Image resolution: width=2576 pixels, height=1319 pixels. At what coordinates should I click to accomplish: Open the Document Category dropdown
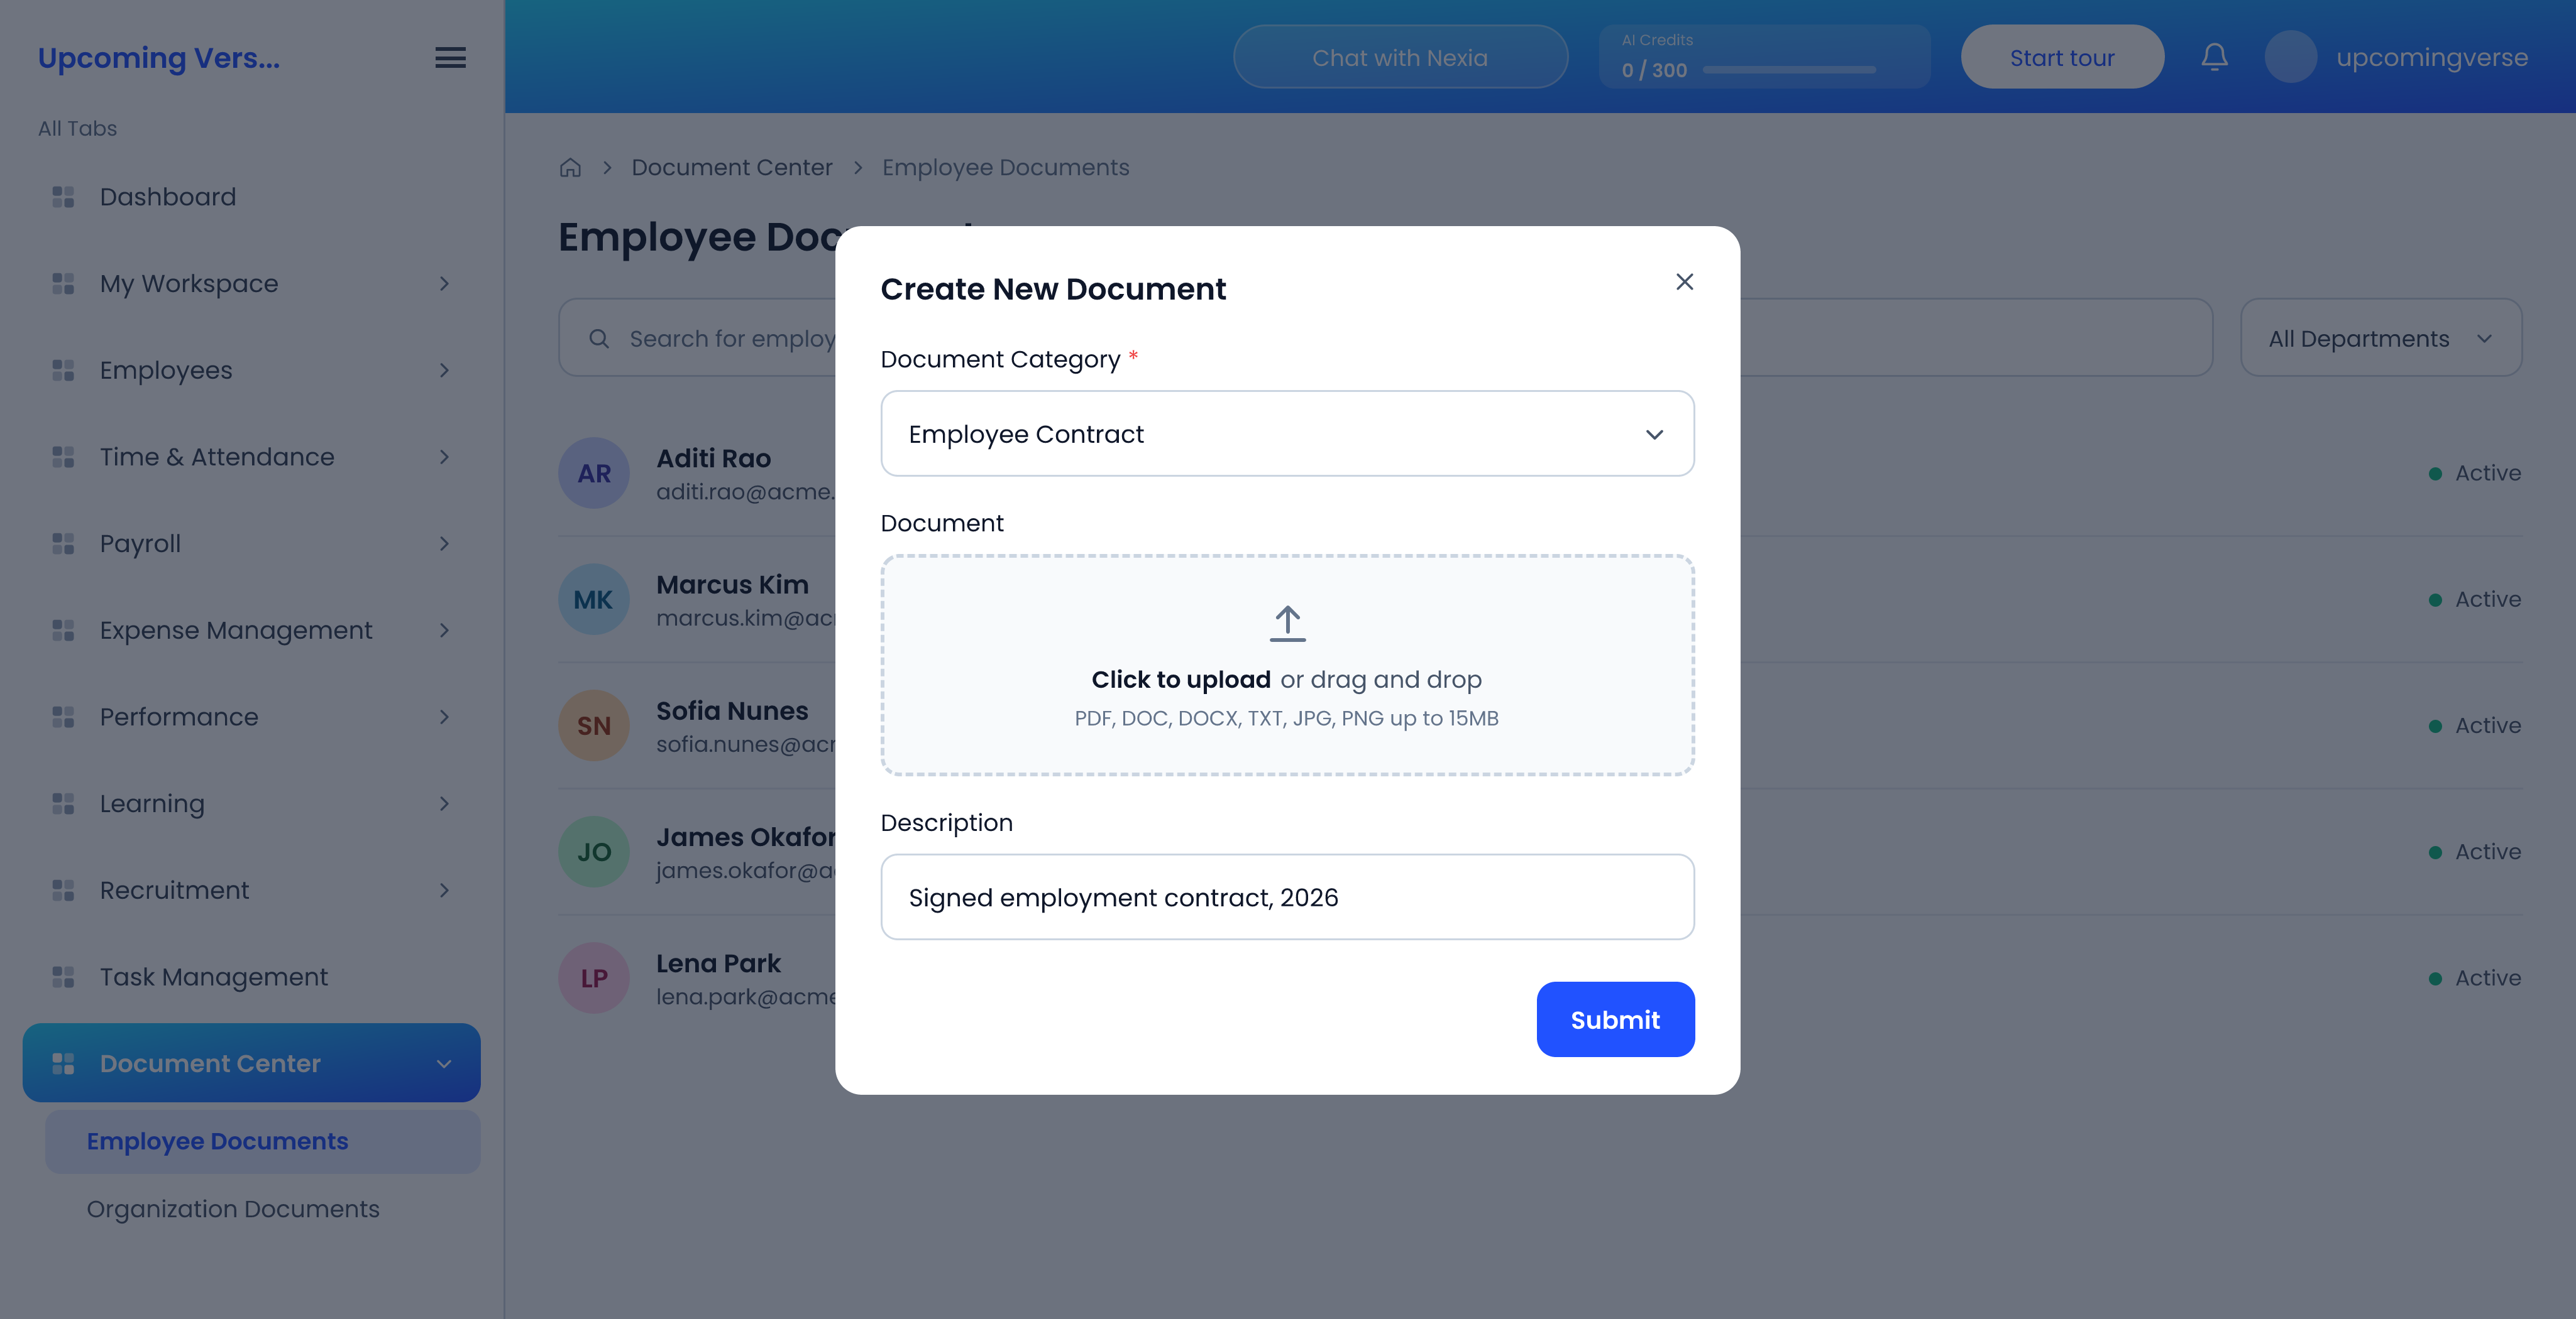click(1287, 433)
